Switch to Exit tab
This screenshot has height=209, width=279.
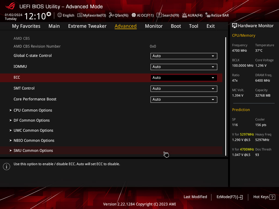pos(211,26)
